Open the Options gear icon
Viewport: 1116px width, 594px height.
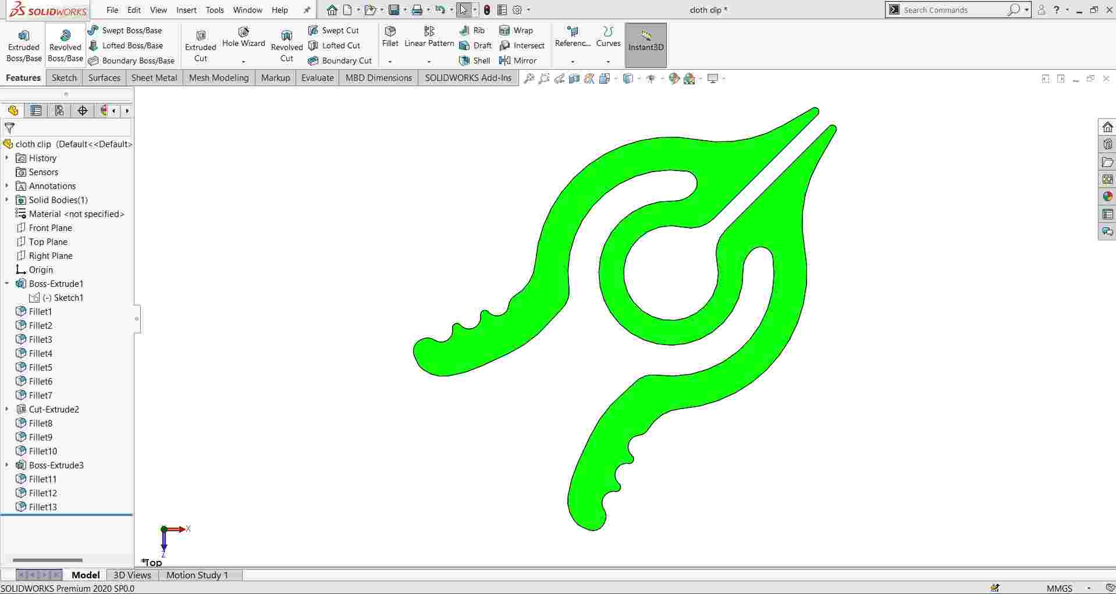click(517, 10)
